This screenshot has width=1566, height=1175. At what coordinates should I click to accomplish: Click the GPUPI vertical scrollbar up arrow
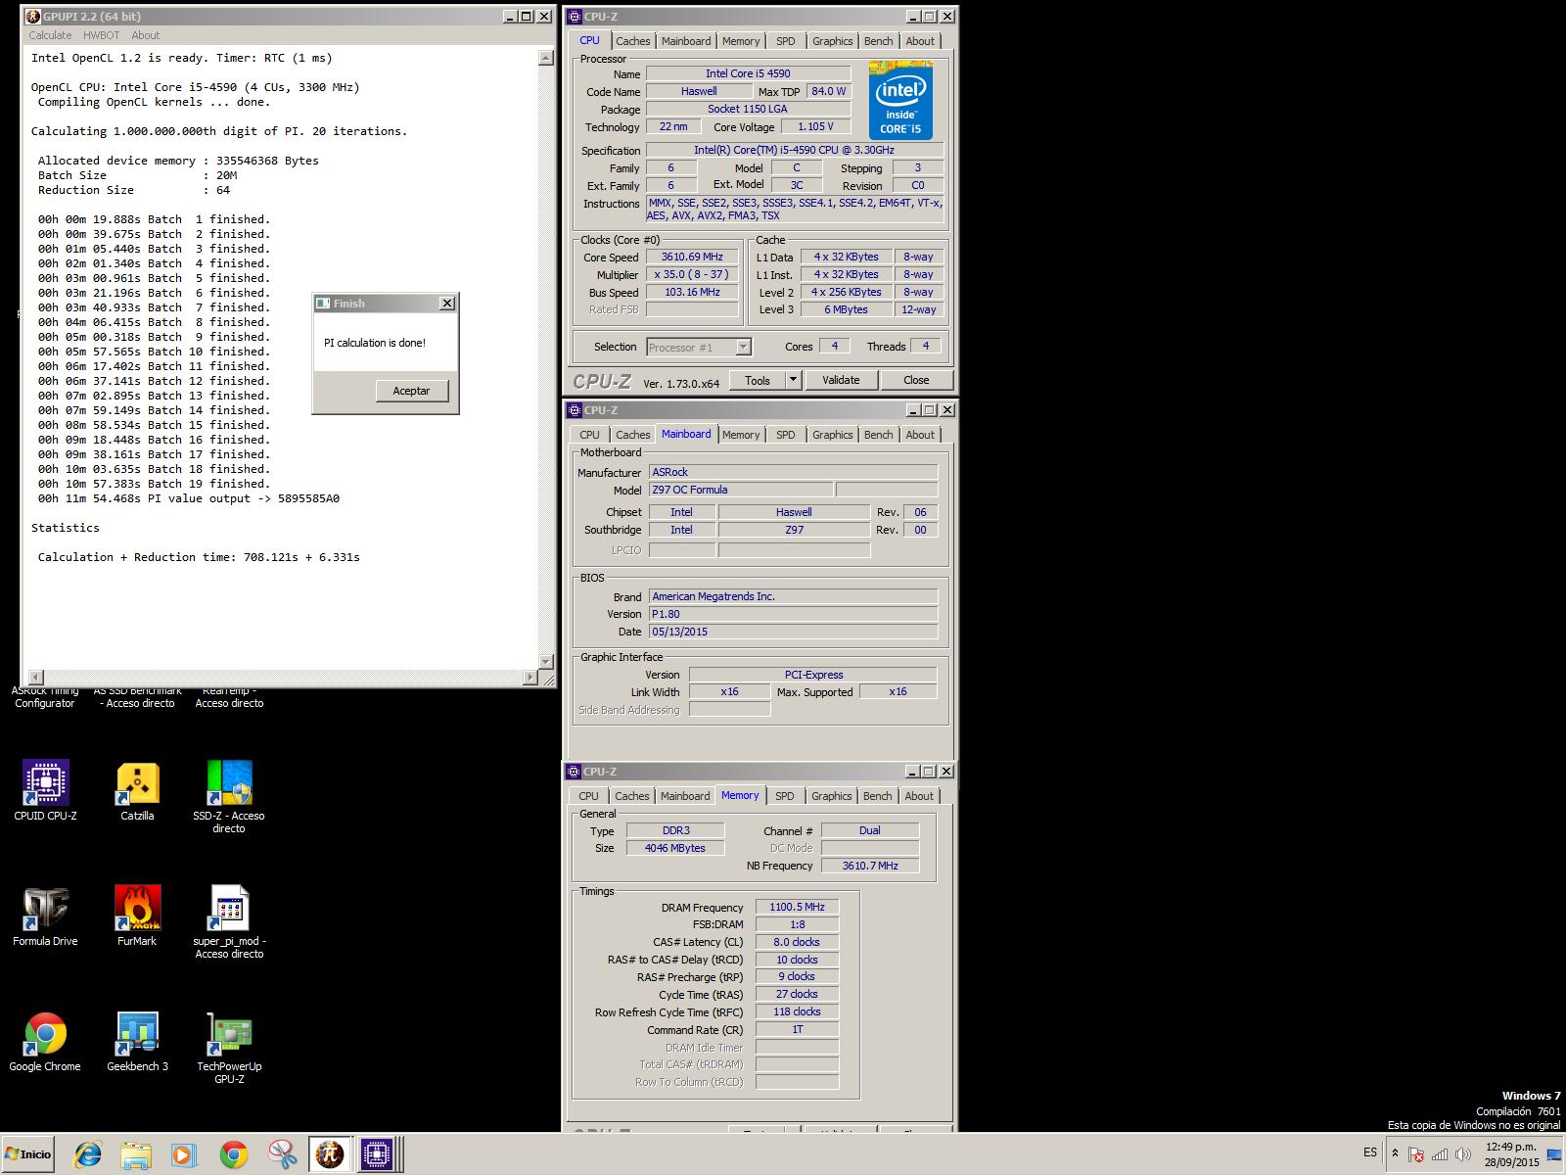pyautogui.click(x=546, y=58)
